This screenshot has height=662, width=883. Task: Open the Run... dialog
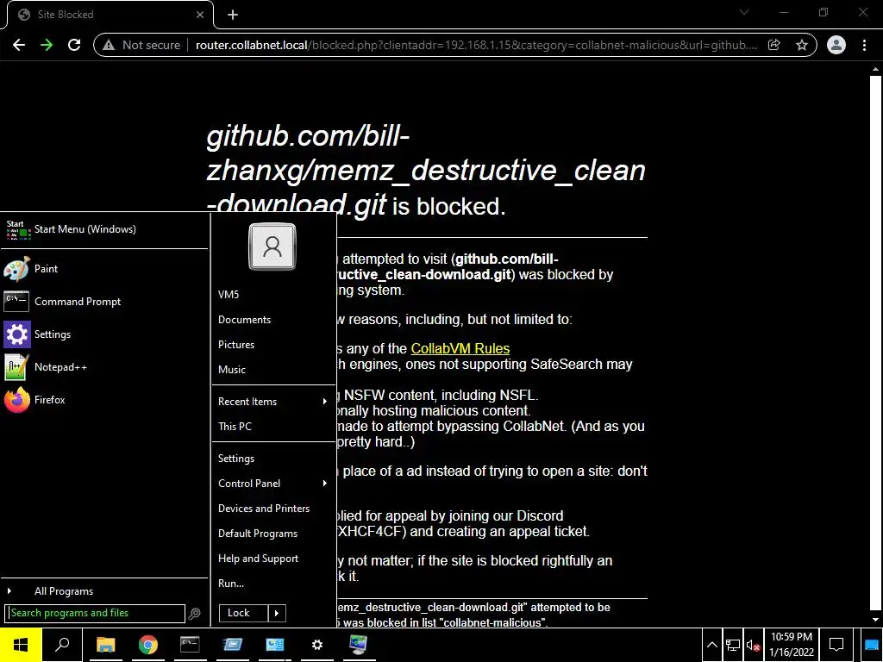click(x=273, y=584)
